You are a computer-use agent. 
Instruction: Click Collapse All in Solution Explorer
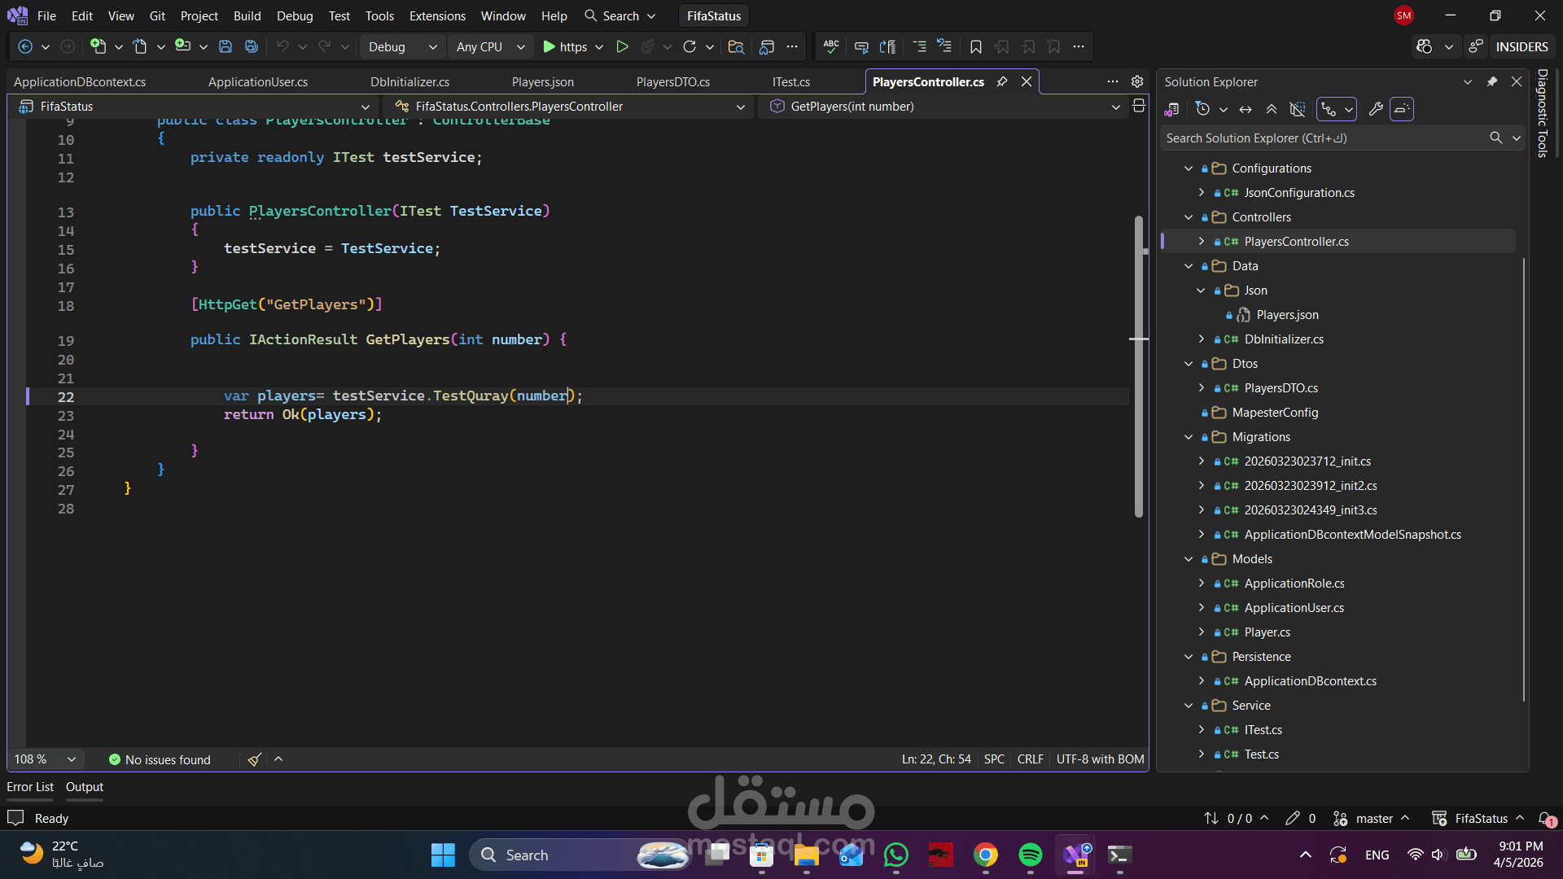pyautogui.click(x=1272, y=109)
